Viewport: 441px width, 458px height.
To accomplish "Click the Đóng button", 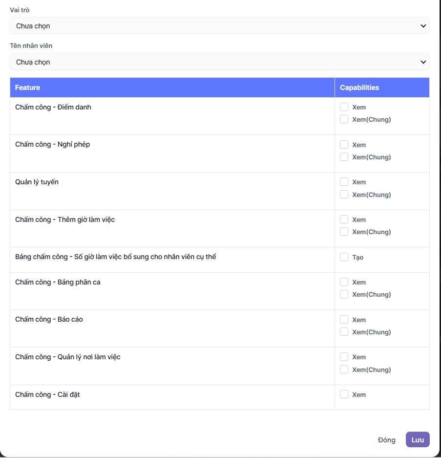I will pos(386,440).
